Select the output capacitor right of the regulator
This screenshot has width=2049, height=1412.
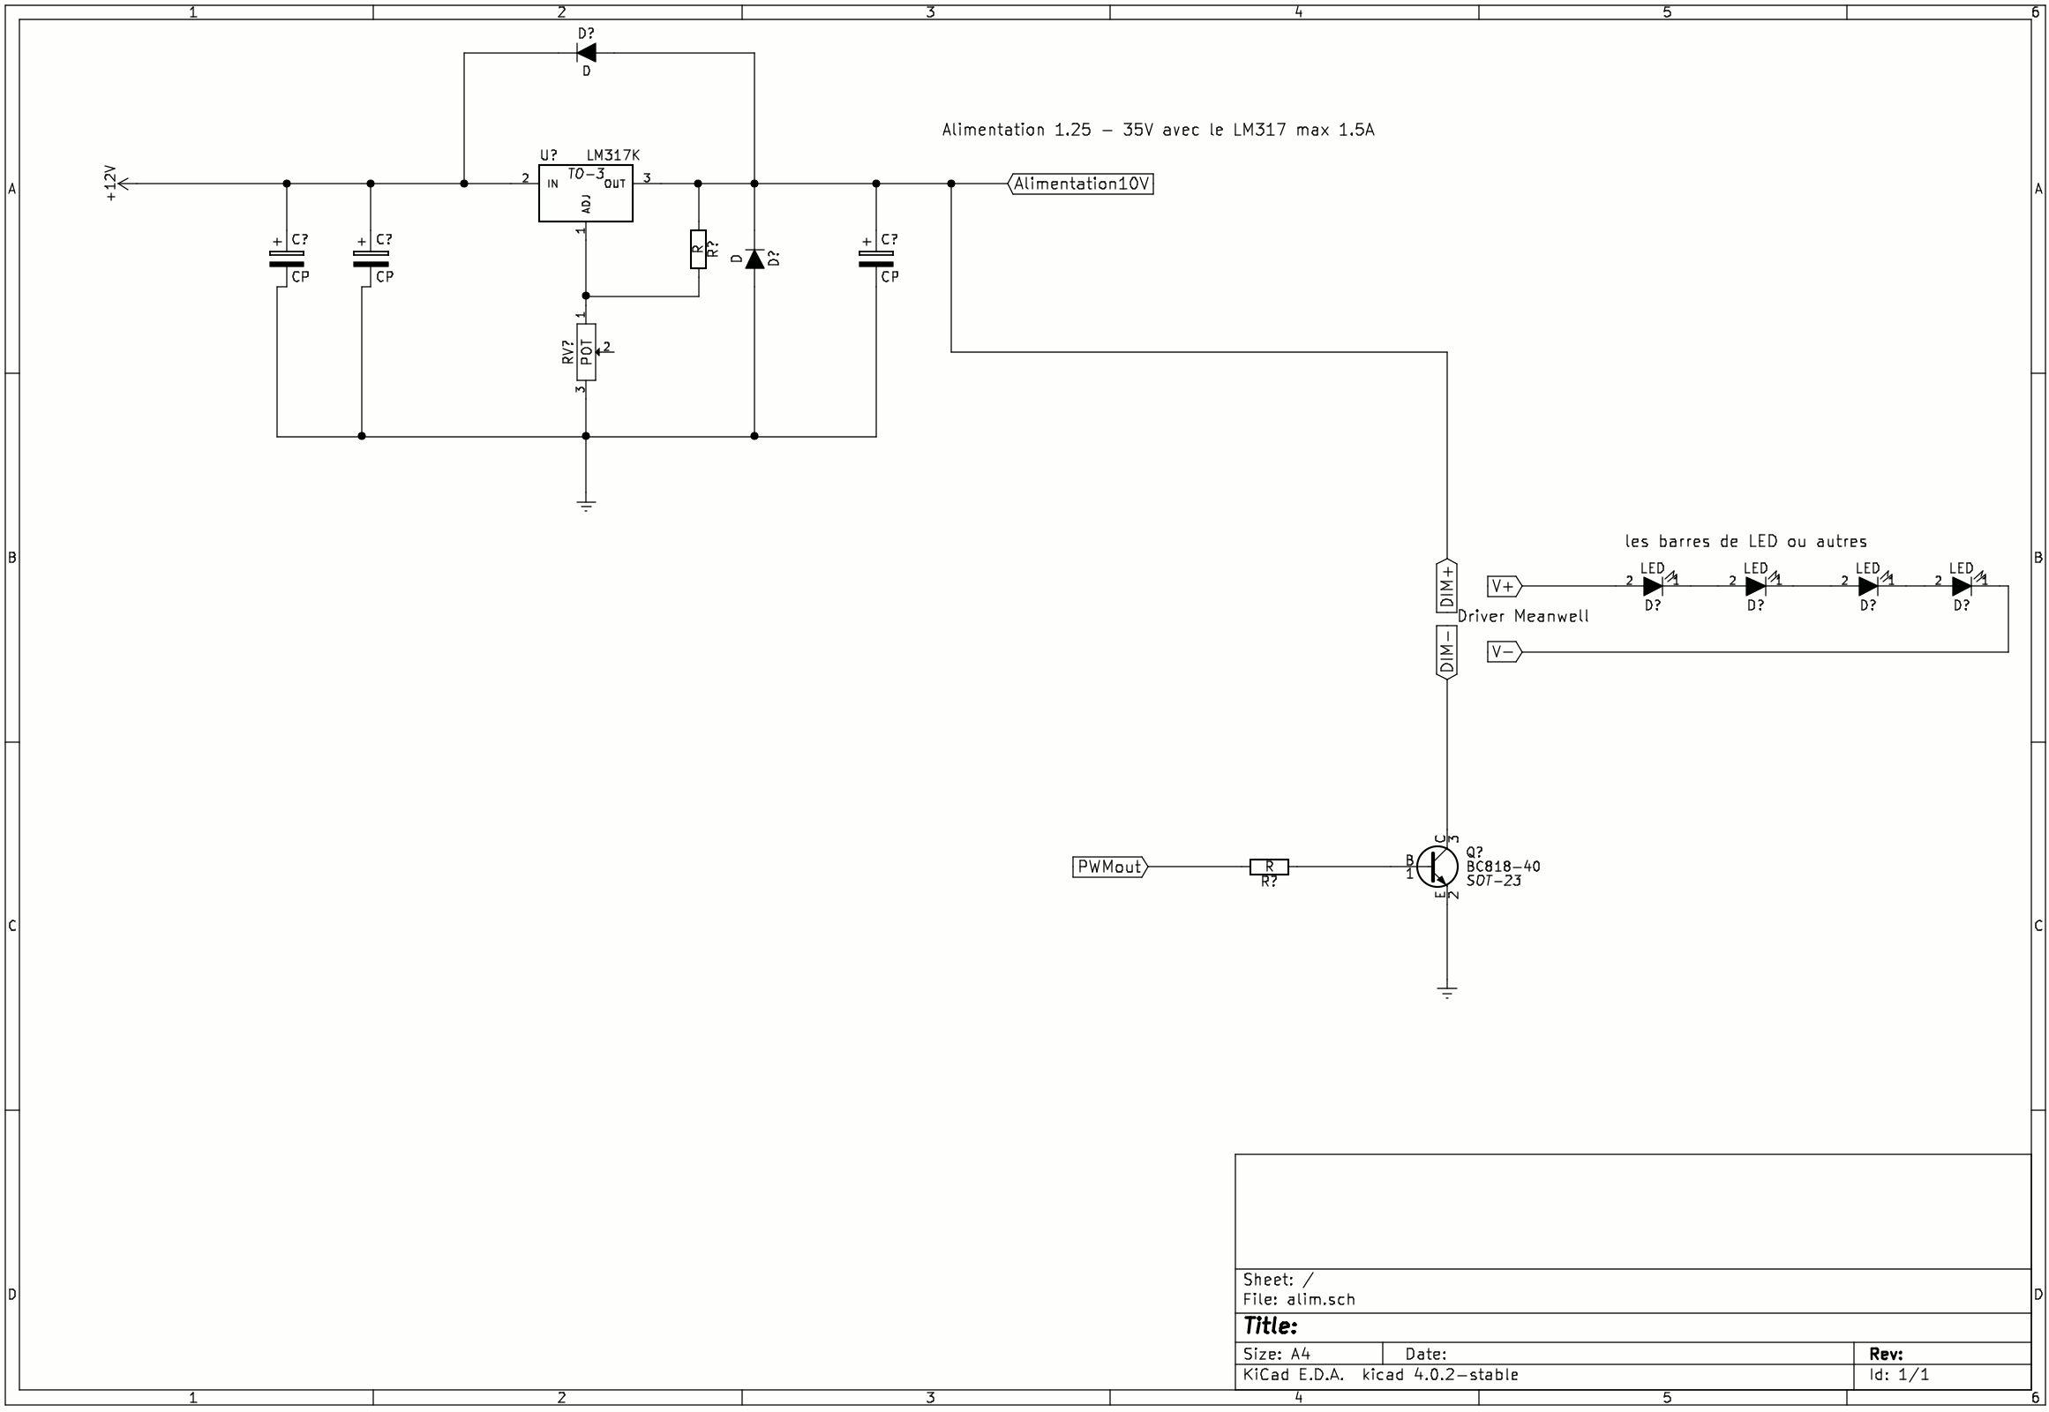point(876,259)
